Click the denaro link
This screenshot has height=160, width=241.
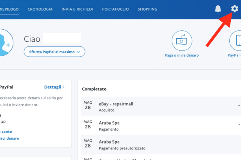click(x=9, y=138)
